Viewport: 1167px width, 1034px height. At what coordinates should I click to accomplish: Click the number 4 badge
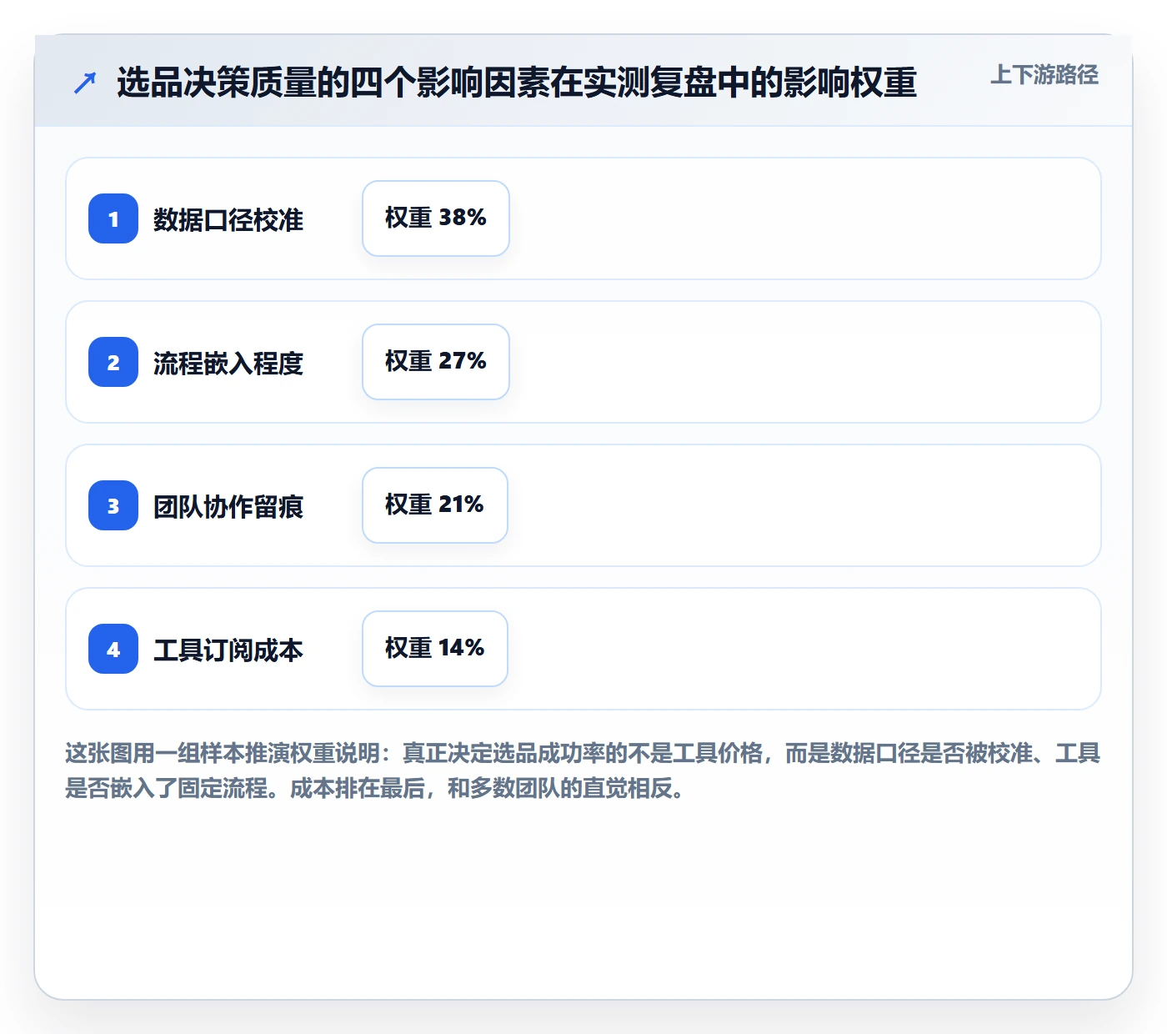(113, 649)
